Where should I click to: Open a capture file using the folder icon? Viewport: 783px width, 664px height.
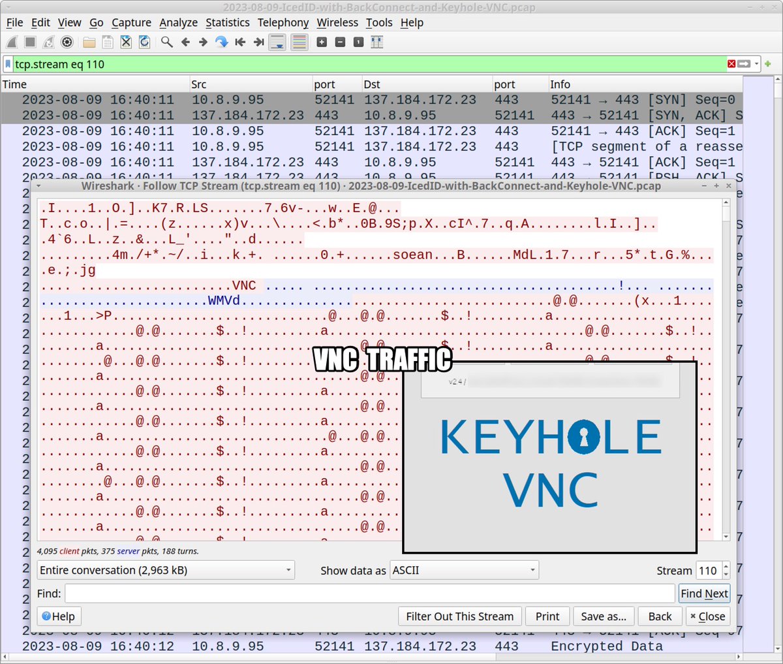pos(89,42)
